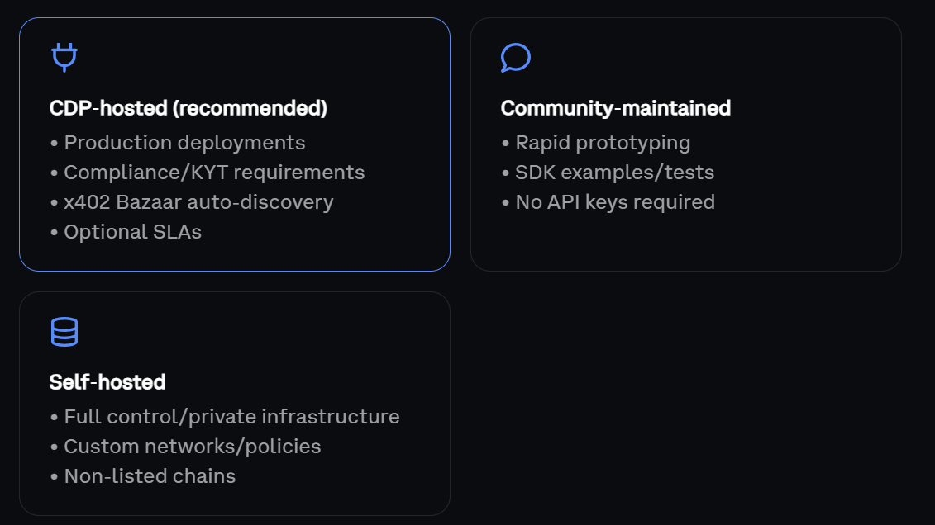Viewport: 935px width, 525px height.
Task: Click the chat bubble icon in Community-maintained card
Action: 515,58
